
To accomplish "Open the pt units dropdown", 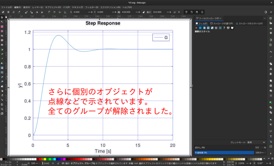I will 177,12.
